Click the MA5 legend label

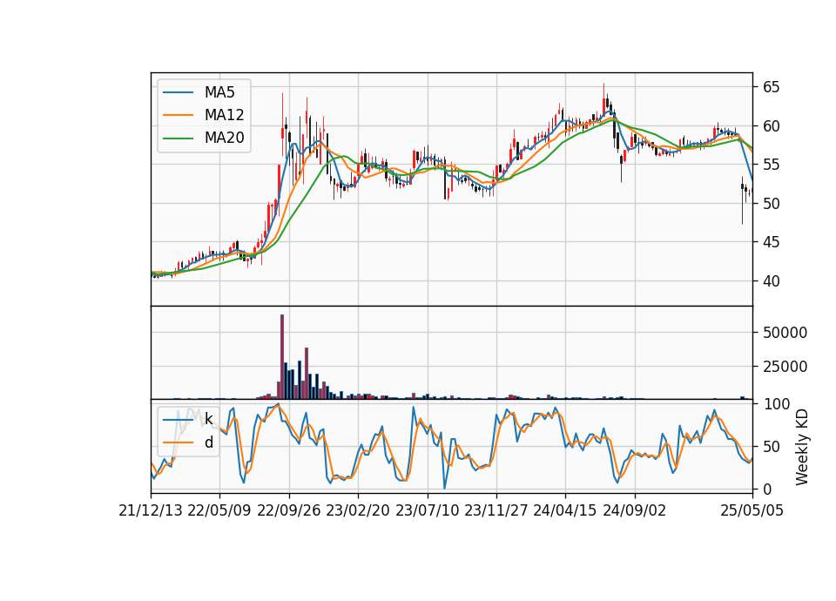(219, 92)
